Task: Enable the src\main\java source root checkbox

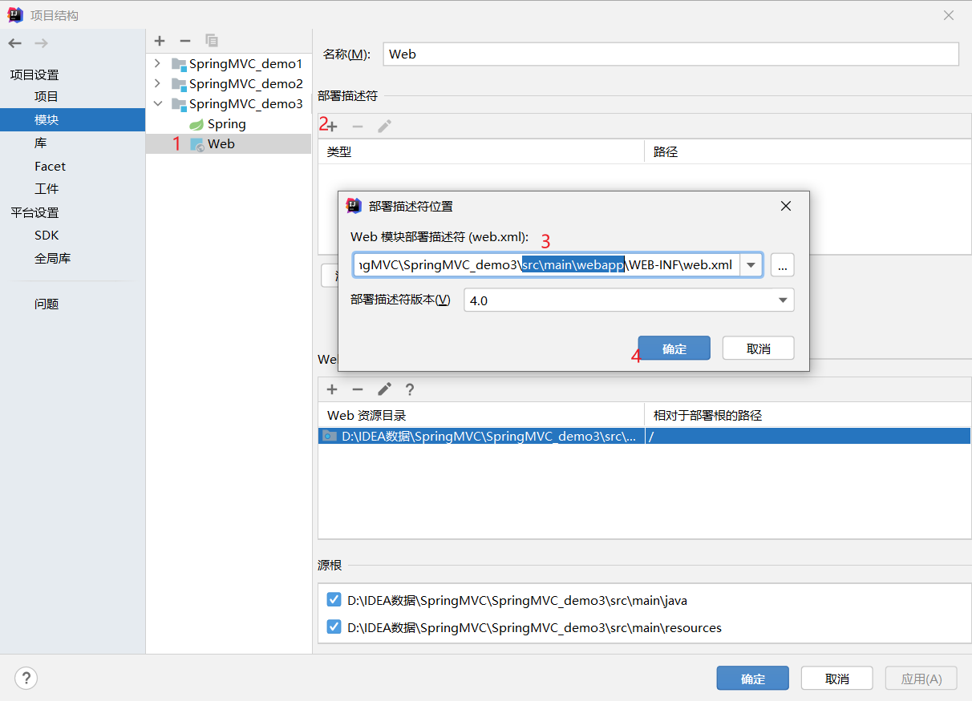Action: [x=334, y=598]
